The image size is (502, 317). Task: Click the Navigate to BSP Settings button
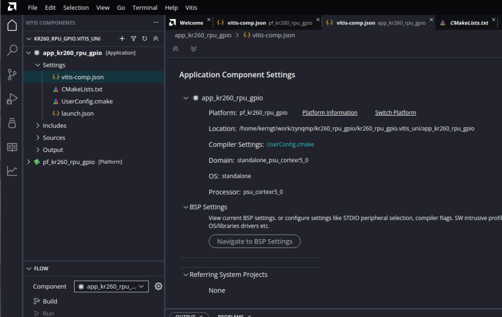254,241
